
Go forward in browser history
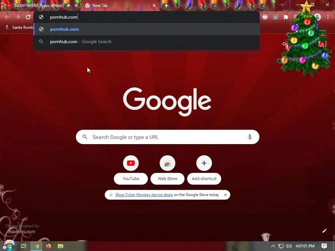click(18, 17)
